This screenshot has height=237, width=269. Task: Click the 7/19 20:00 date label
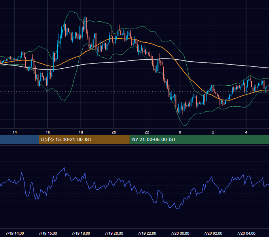pos(114,233)
